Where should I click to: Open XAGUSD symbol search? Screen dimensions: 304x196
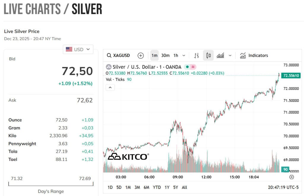click(118, 55)
